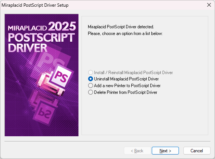Click the Next > button

click(165, 151)
